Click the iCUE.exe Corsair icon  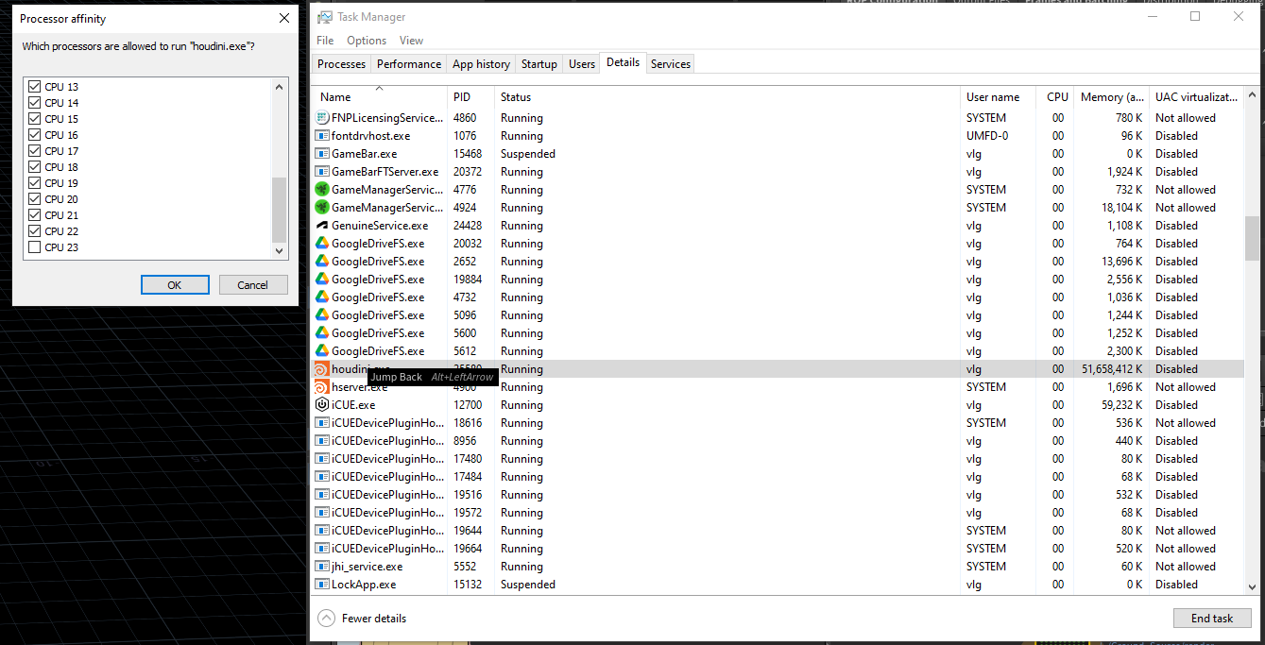[x=321, y=405]
